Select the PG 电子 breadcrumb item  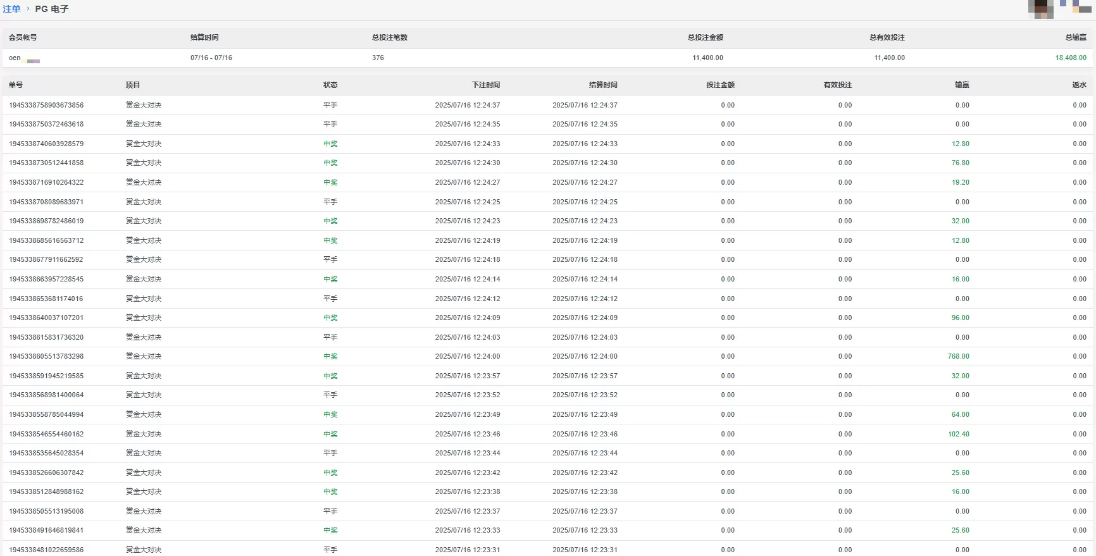tap(52, 9)
